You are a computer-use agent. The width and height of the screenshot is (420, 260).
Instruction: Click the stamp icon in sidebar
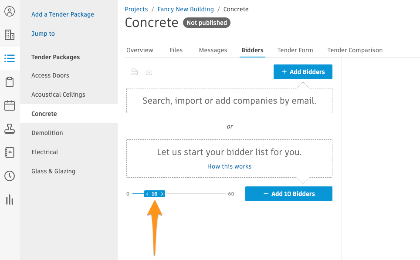tap(10, 129)
